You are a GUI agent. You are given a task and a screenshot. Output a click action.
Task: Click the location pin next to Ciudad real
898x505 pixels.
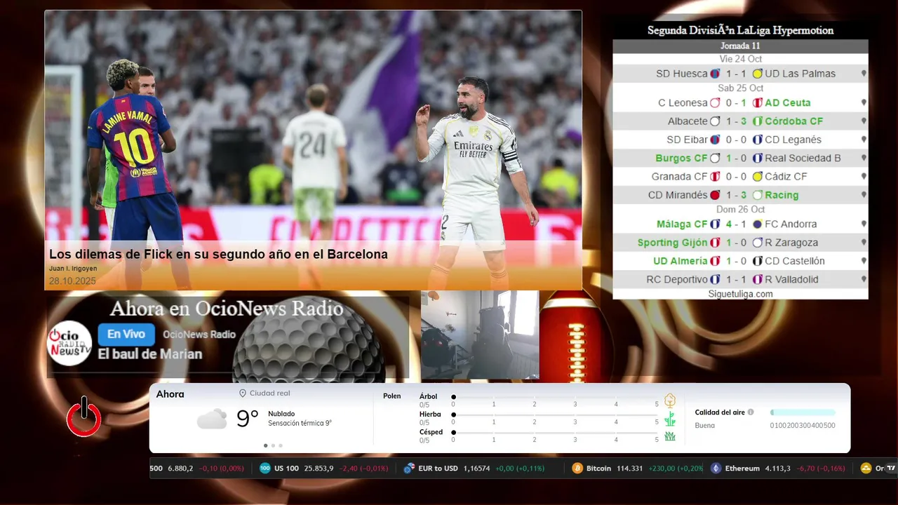tap(243, 393)
